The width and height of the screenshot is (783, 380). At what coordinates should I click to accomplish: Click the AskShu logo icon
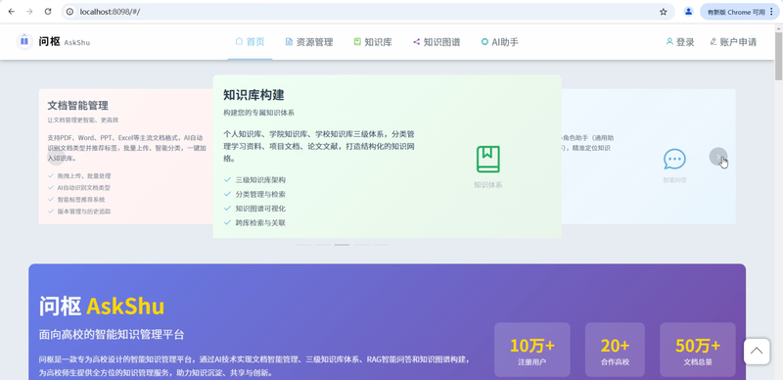pyautogui.click(x=23, y=41)
